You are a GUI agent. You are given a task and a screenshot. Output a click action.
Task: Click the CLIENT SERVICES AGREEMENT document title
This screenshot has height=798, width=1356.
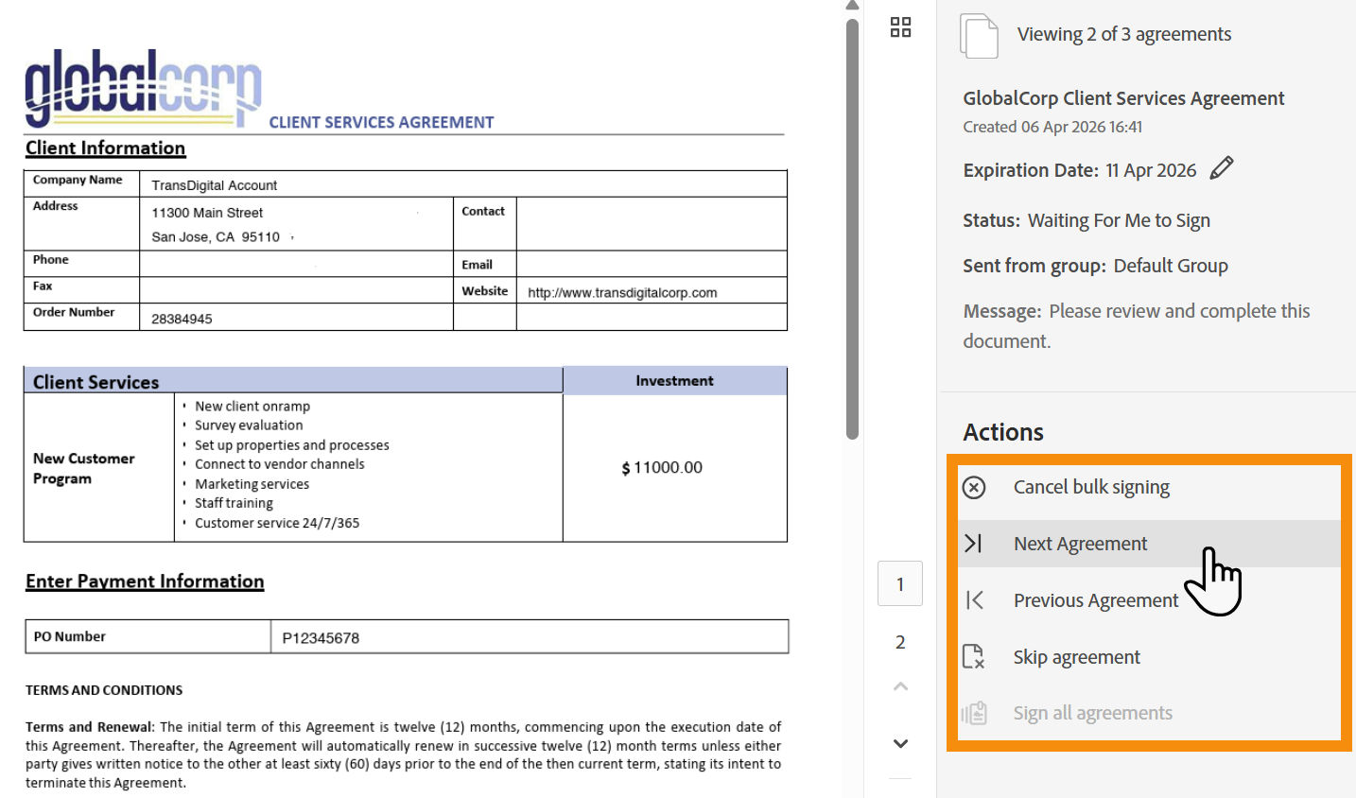point(381,122)
